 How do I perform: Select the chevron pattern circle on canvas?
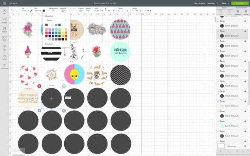click(120, 75)
